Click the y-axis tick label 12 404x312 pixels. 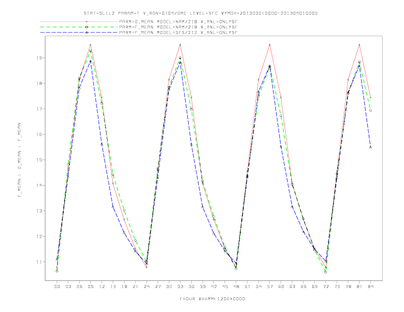click(x=39, y=237)
